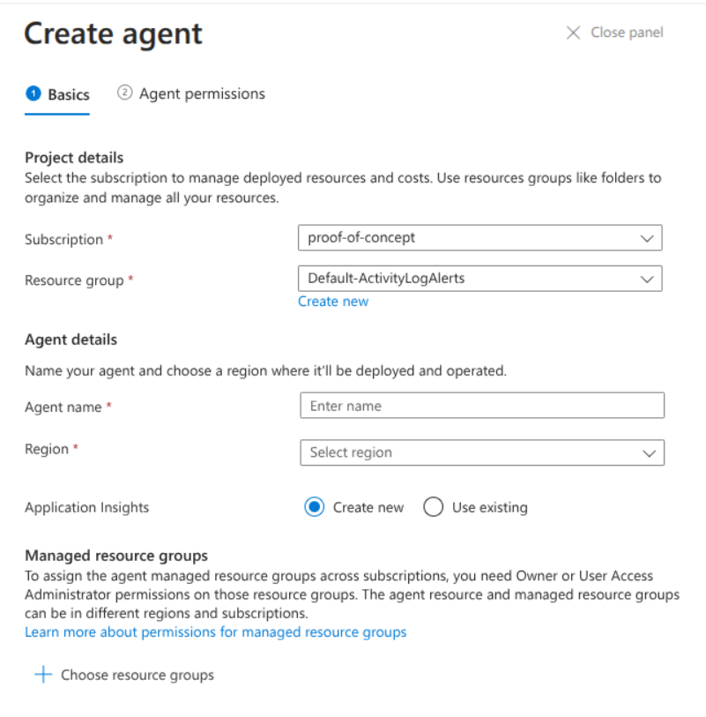This screenshot has width=706, height=717.
Task: Open the Subscription dropdown chevron
Action: [x=650, y=237]
